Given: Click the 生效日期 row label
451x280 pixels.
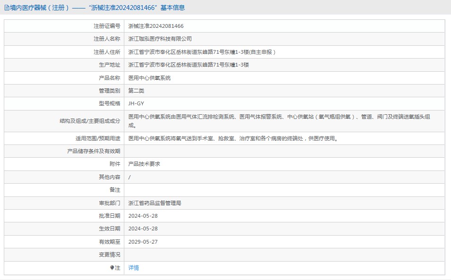Looking at the screenshot, I should (109, 229).
